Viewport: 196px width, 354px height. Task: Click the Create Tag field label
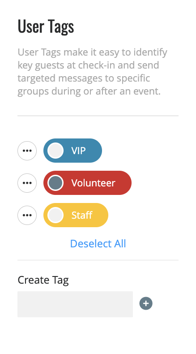[43, 280]
